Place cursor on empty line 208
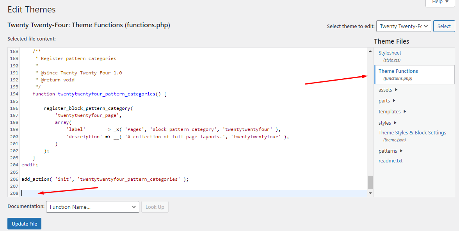 coord(193,193)
